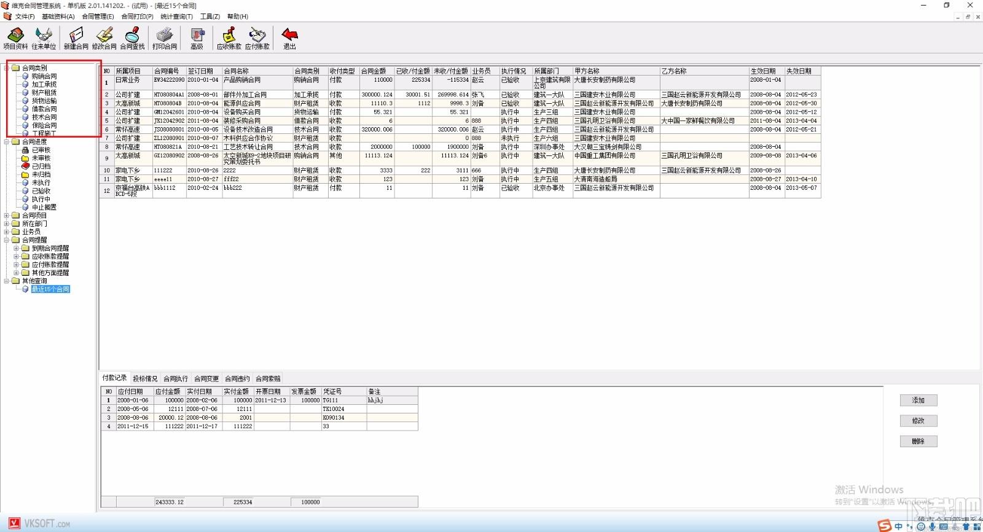
Task: Open the 合同打印(P) menu
Action: 137,17
